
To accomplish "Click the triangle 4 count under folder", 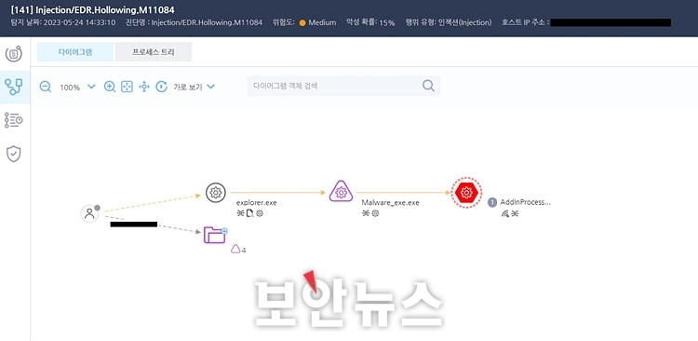I will [x=238, y=249].
